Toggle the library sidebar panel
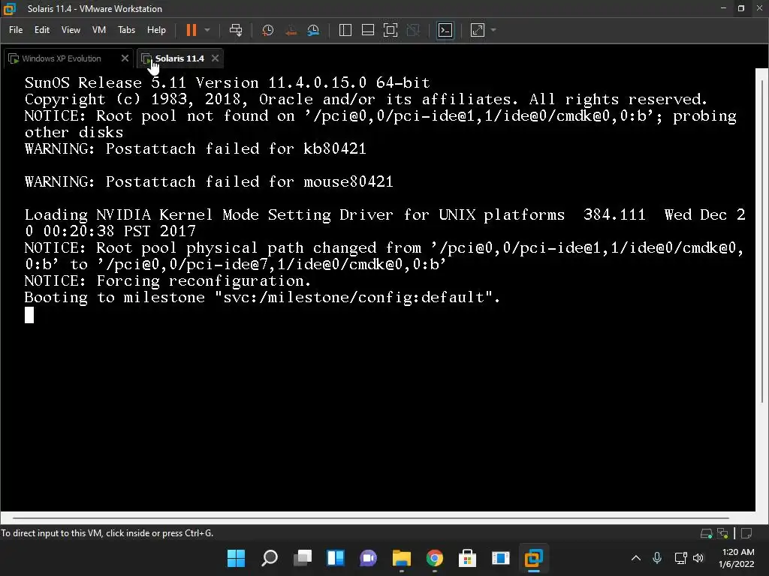769x576 pixels. click(x=345, y=30)
